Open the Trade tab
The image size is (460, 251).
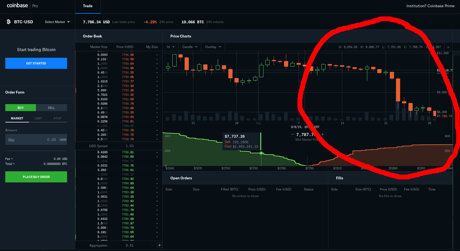(88, 6)
